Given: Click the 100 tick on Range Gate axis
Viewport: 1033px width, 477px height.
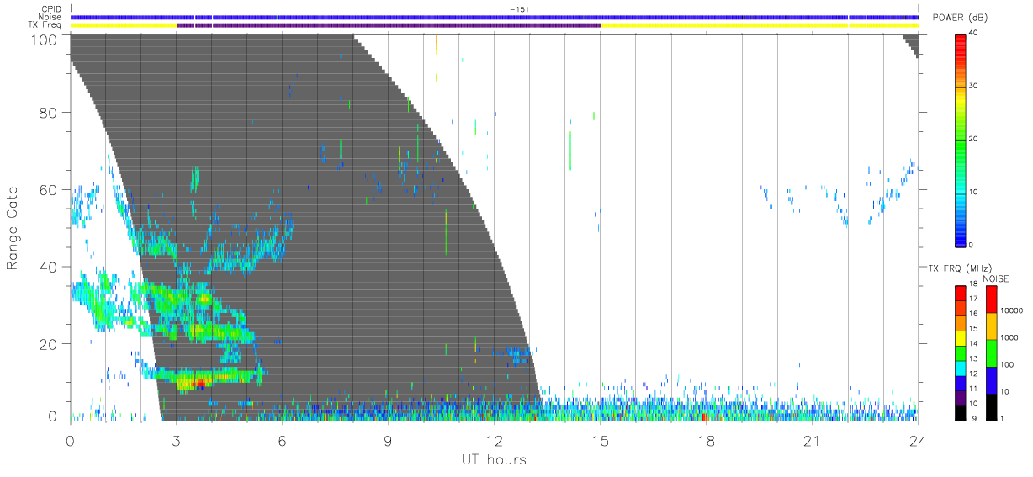Looking at the screenshot, I should point(45,40).
